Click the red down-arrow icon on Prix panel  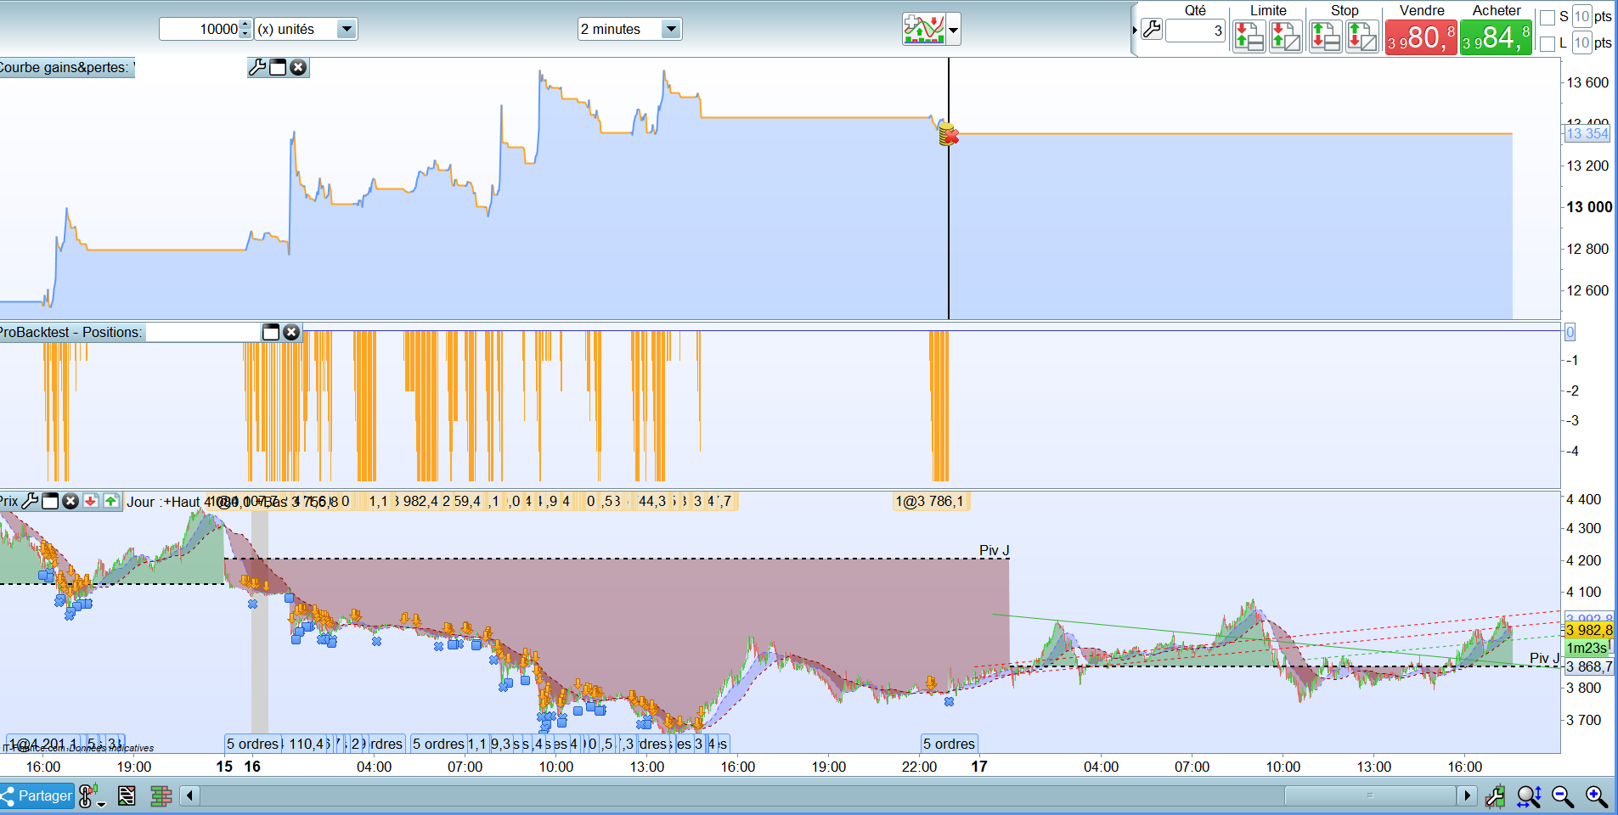coord(91,501)
